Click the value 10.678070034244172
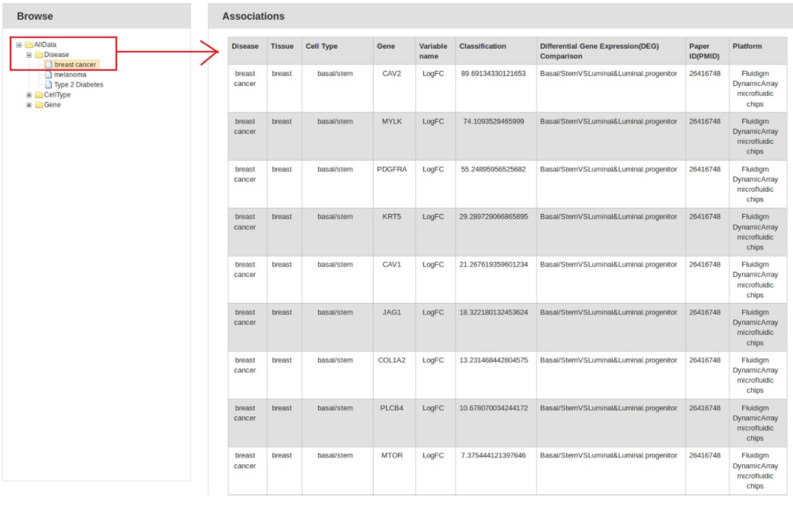The image size is (793, 510). pos(493,408)
